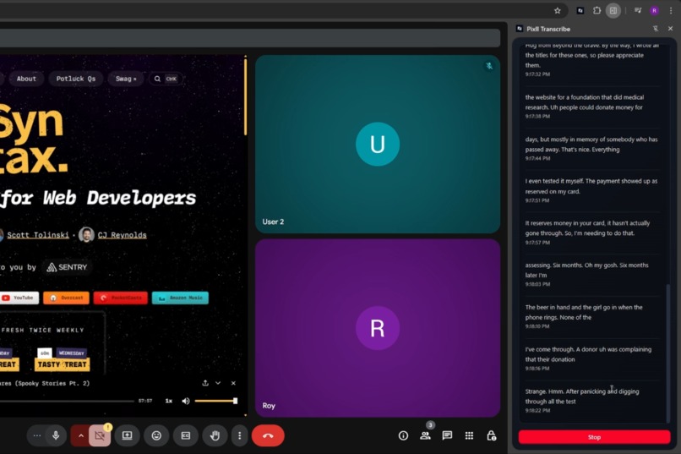681x454 pixels.
Task: Collapse the podcast player chevron
Action: [x=218, y=383]
